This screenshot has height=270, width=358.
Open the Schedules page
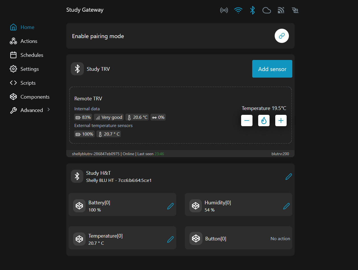32,55
